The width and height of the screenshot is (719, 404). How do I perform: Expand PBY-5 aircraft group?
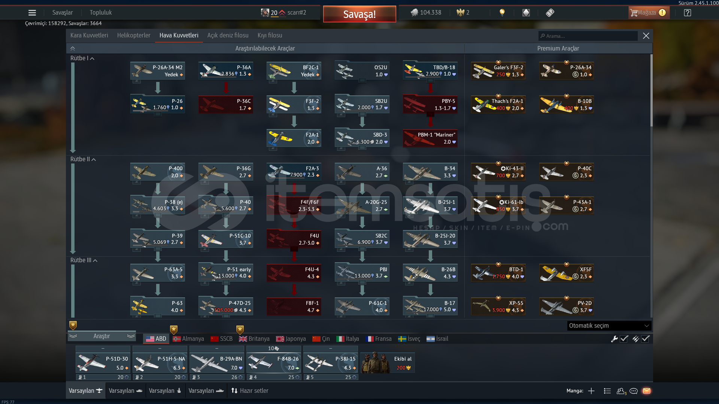(430, 104)
